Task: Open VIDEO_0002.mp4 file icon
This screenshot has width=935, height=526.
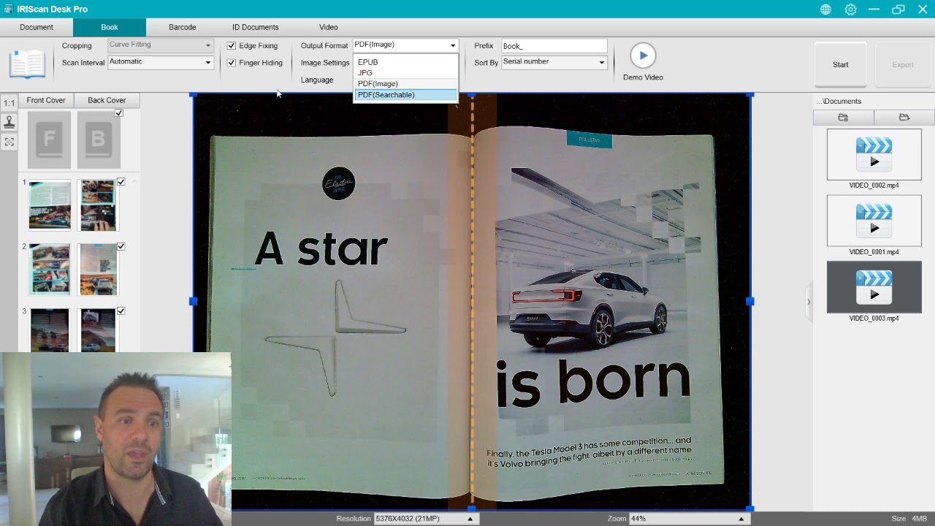Action: click(x=874, y=154)
